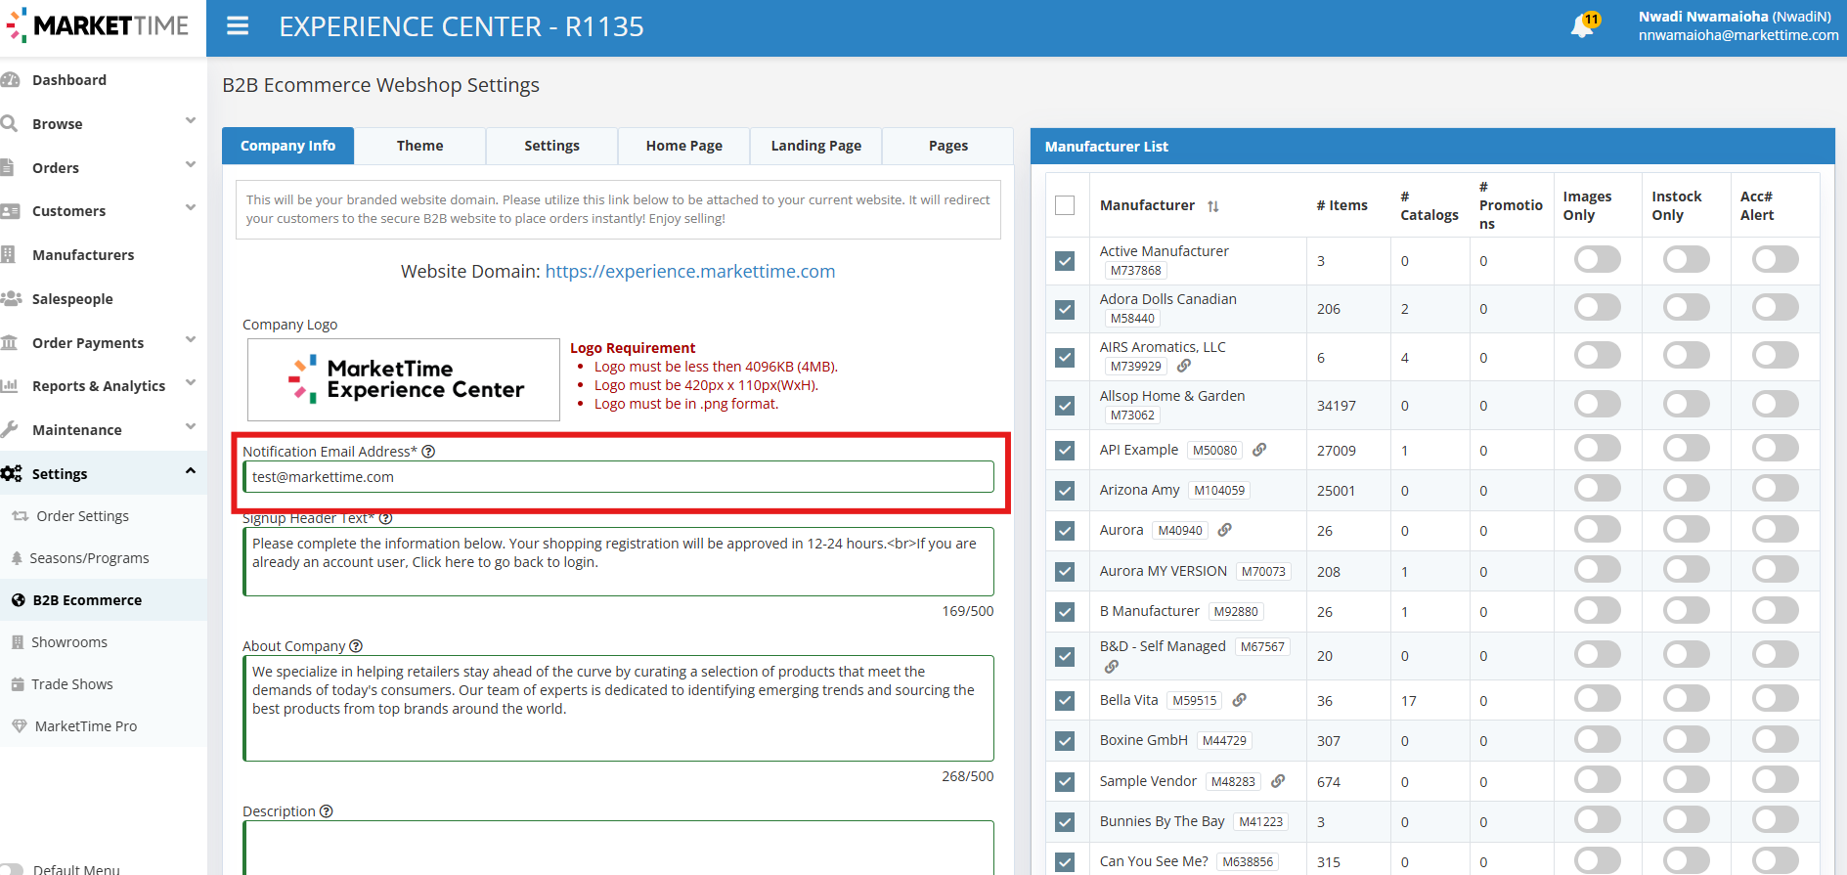This screenshot has width=1847, height=875.
Task: Click the Signup Header Text textarea
Action: pos(618,562)
